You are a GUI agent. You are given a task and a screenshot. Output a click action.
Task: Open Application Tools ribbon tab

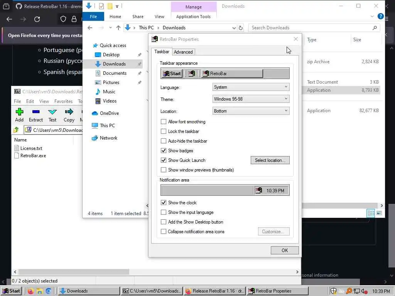(x=194, y=17)
